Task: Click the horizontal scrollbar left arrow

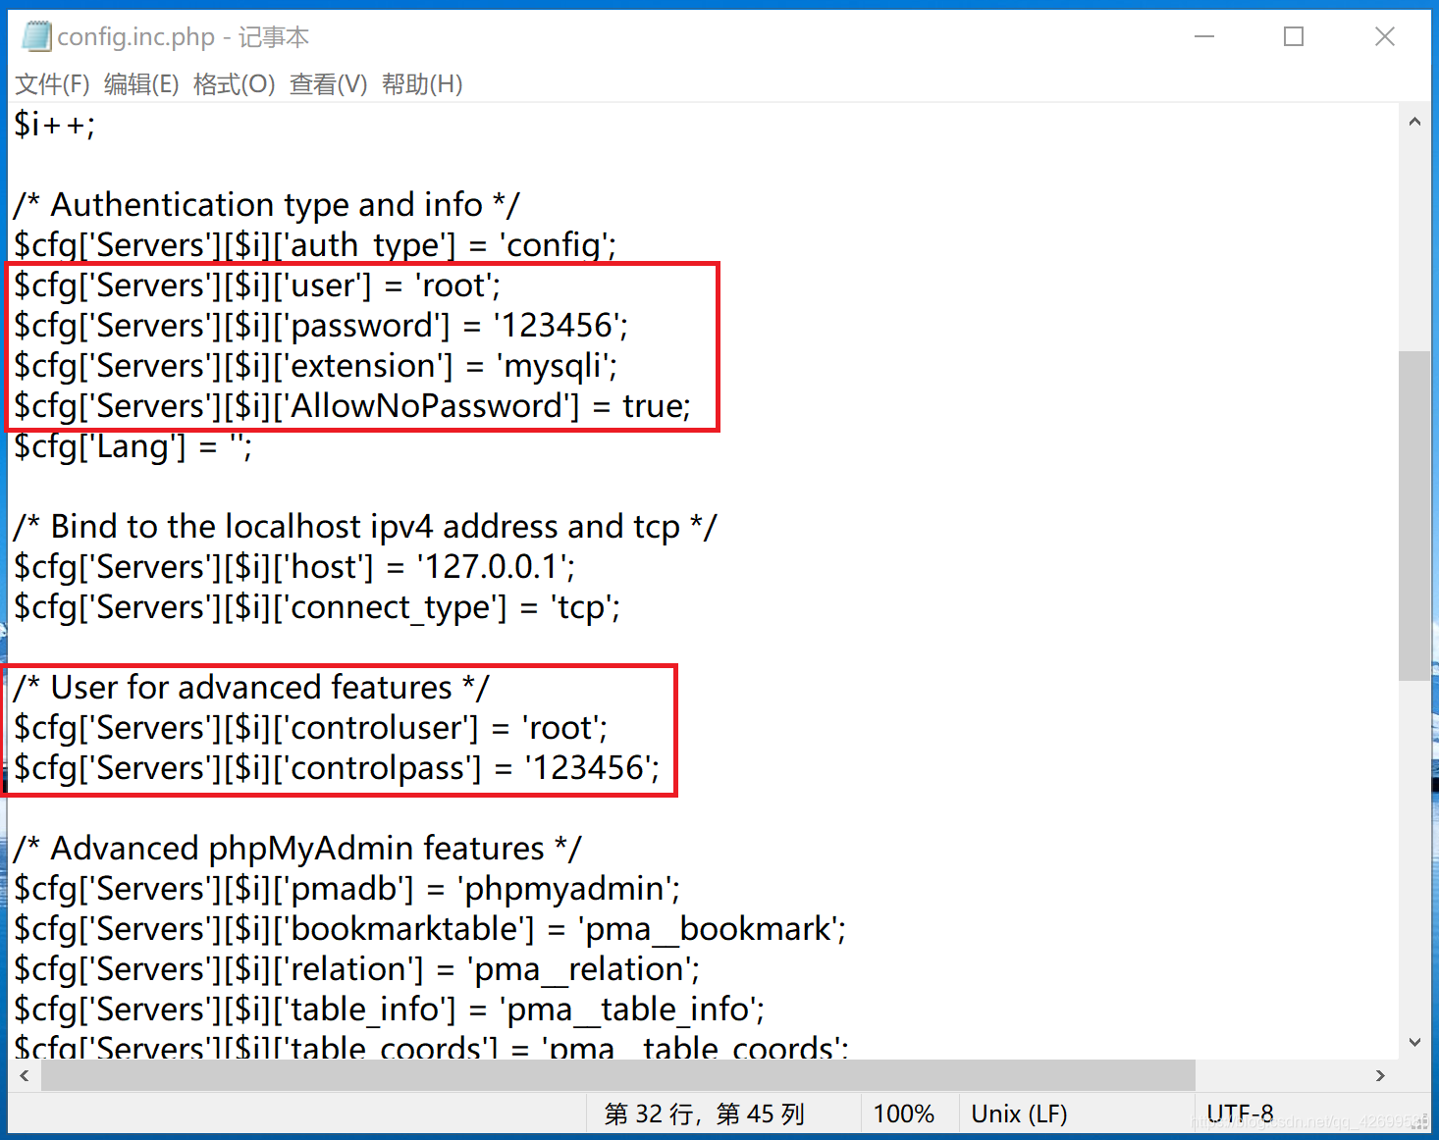Action: coord(25,1075)
